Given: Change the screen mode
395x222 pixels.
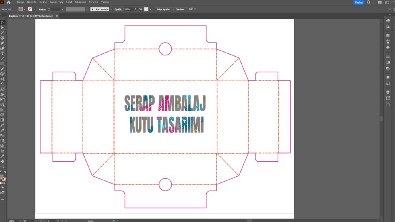Looking at the screenshot, I should coord(3,193).
